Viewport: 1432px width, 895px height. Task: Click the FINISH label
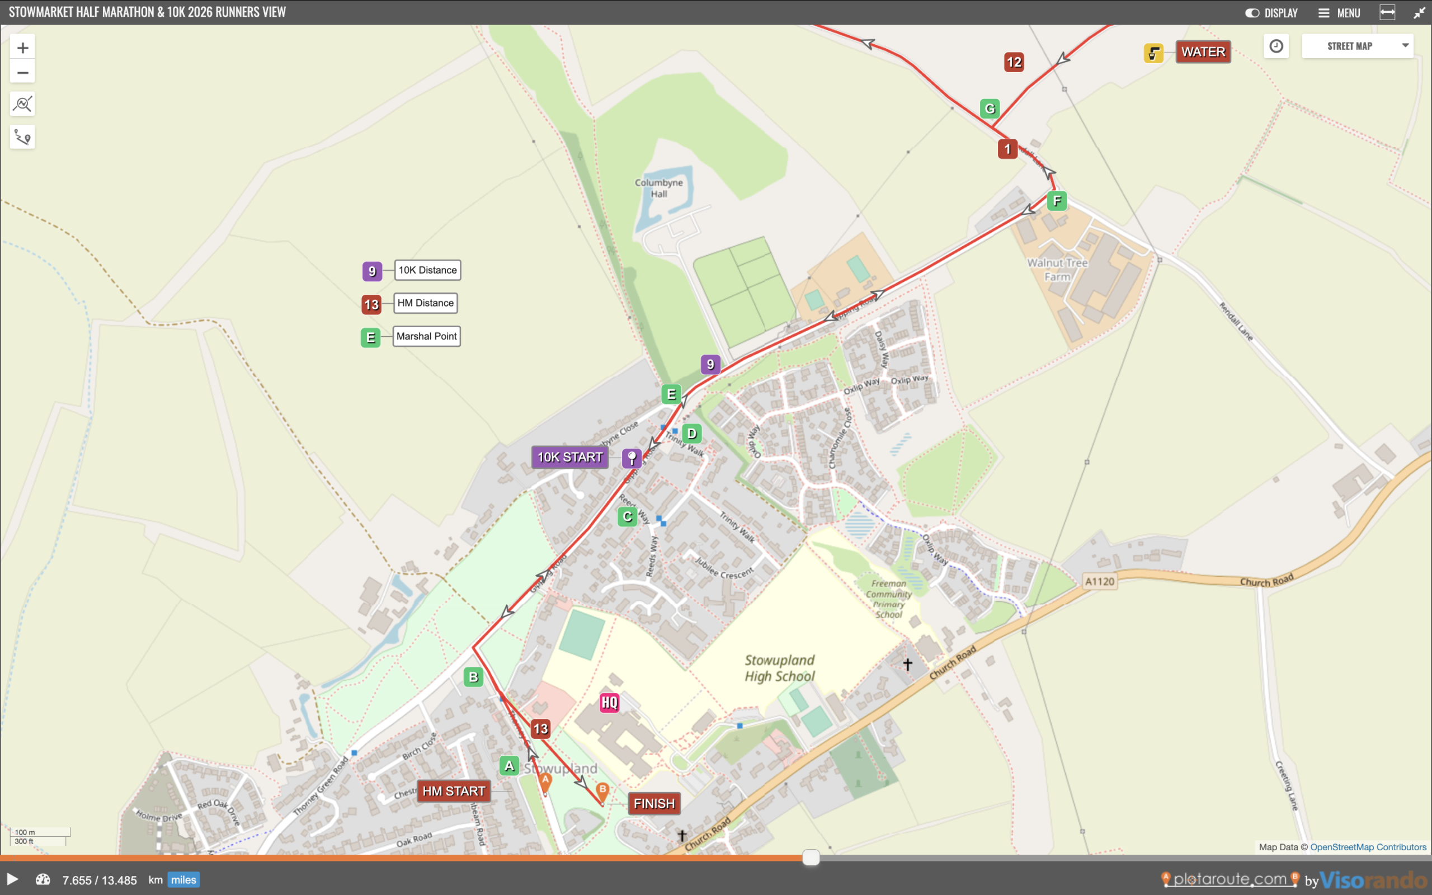[x=654, y=803]
